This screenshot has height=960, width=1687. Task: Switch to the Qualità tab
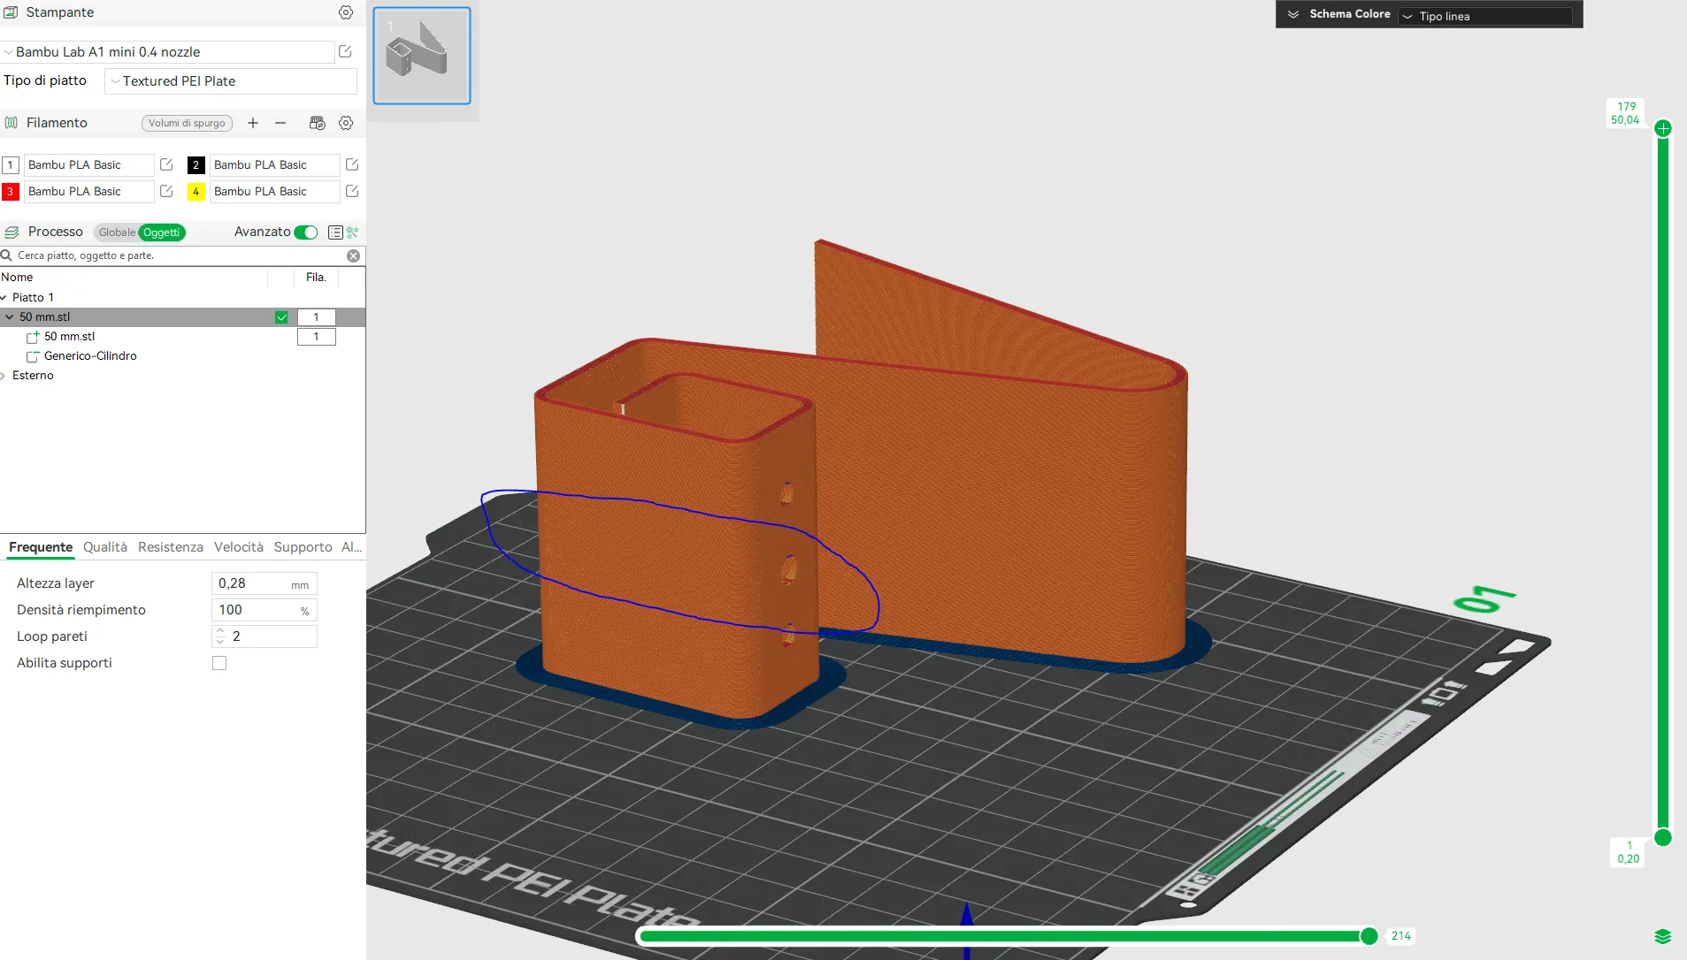tap(105, 547)
